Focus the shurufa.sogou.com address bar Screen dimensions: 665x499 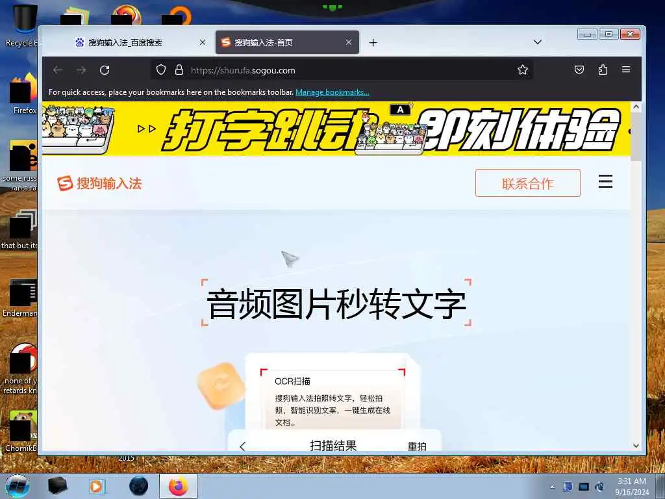[x=342, y=70]
